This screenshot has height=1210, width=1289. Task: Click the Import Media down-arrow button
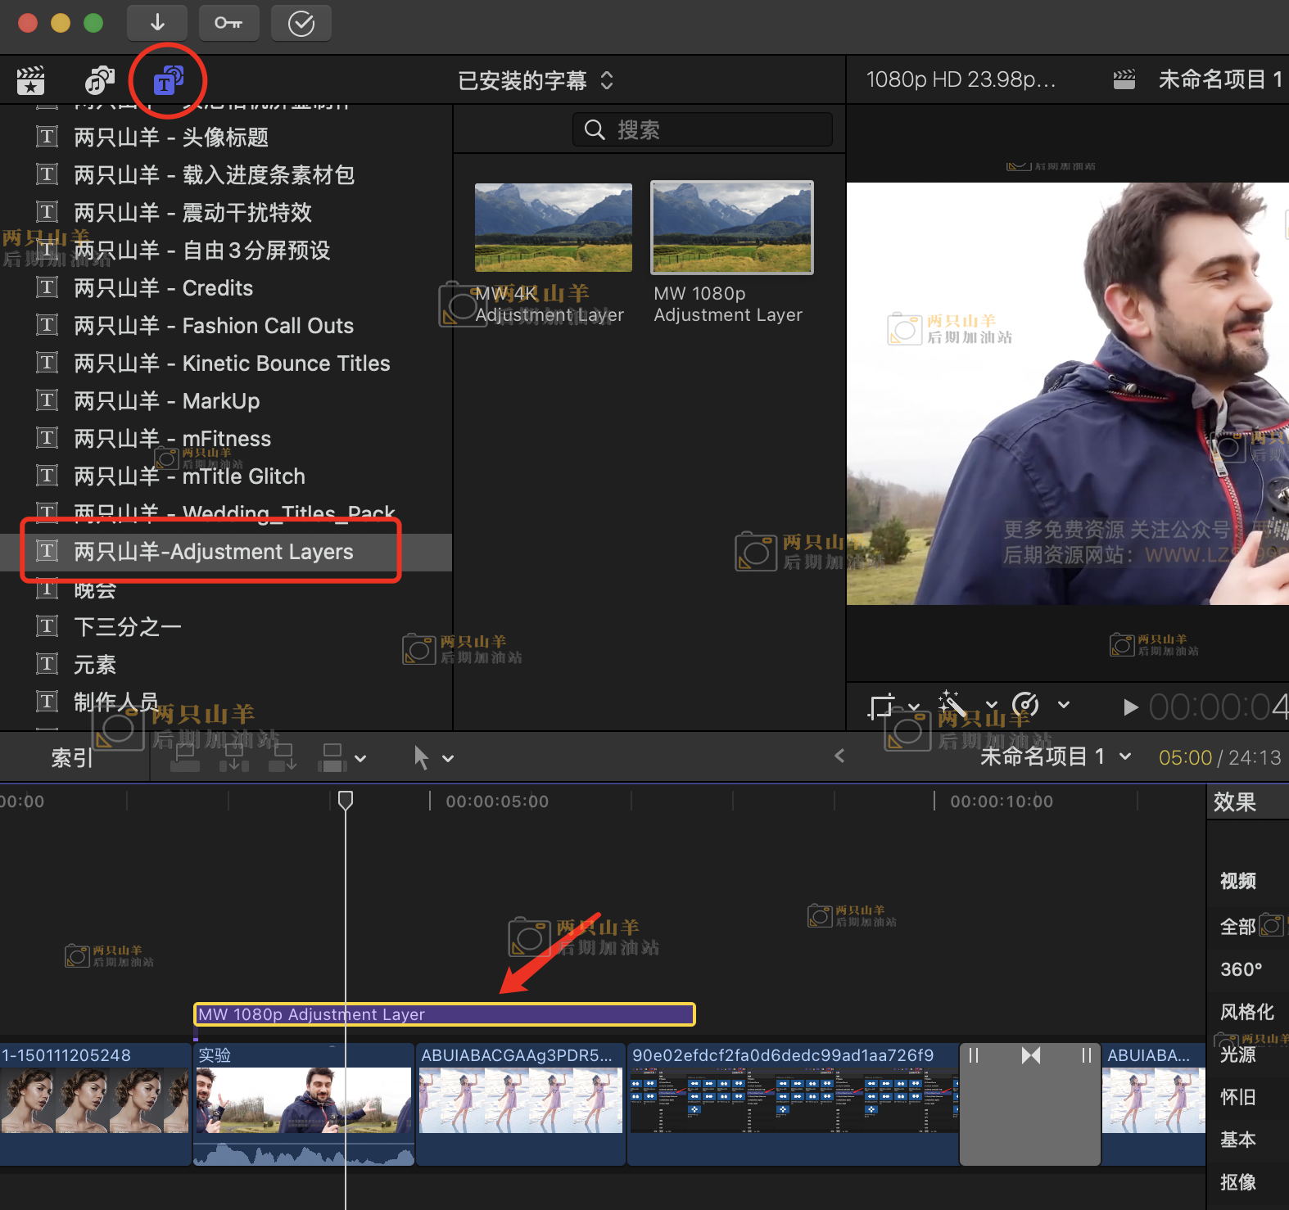click(157, 23)
